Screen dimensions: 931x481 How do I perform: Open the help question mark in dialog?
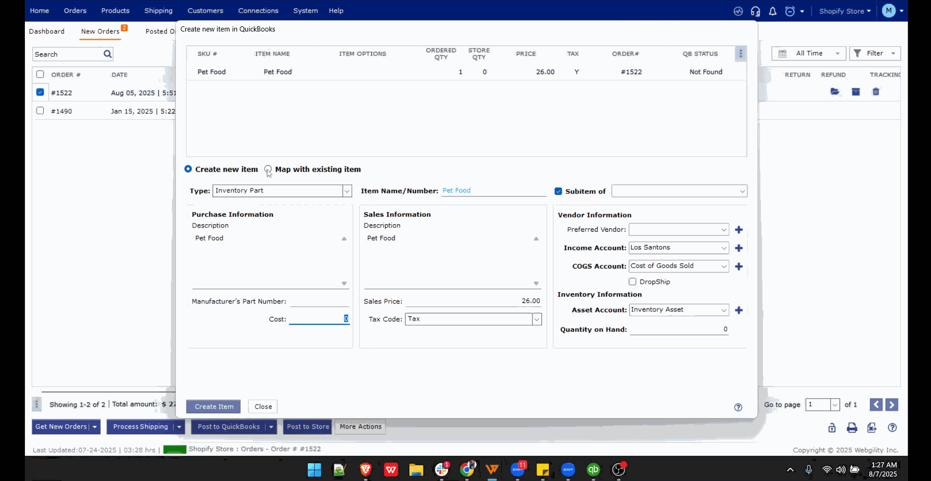pos(738,407)
